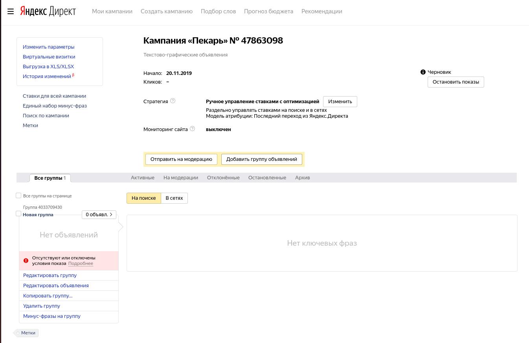Open Виртуальные визитки link
This screenshot has height=343, width=529.
point(49,57)
